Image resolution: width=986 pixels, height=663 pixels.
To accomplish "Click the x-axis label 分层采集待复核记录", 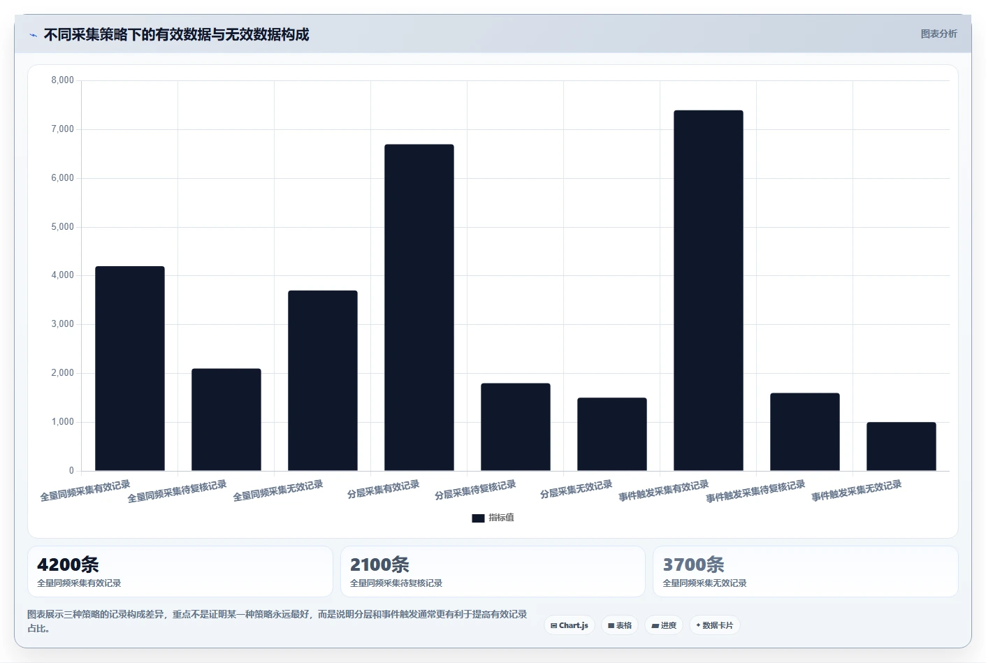I will 475,490.
